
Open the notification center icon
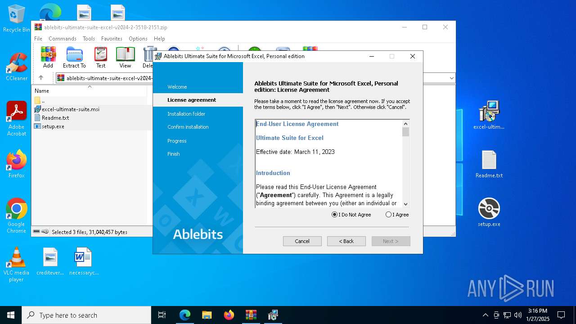[561, 315]
